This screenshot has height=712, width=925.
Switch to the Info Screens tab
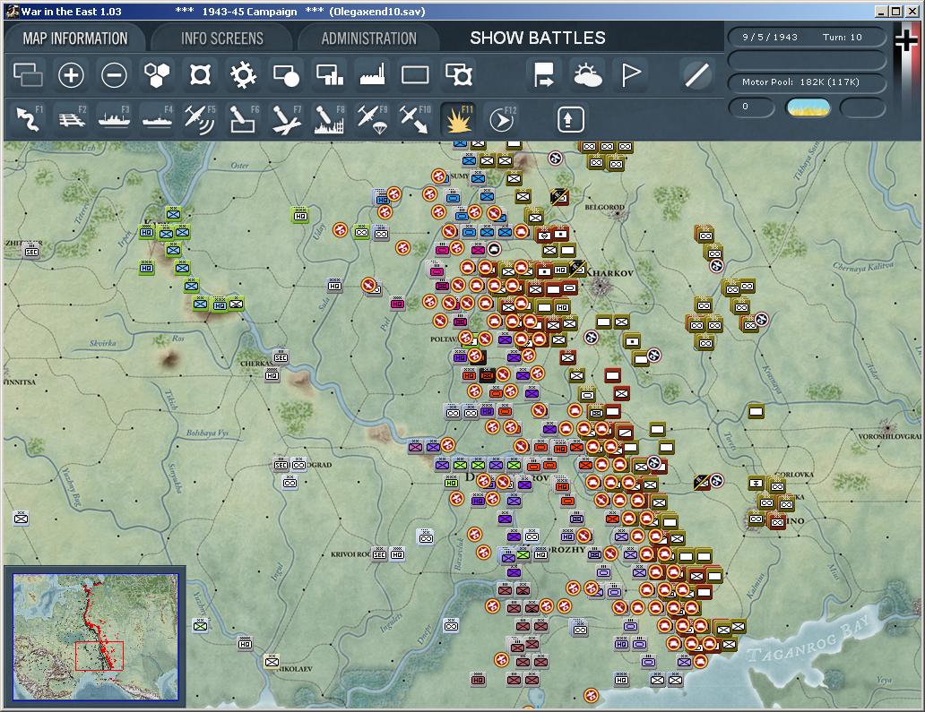[x=221, y=39]
